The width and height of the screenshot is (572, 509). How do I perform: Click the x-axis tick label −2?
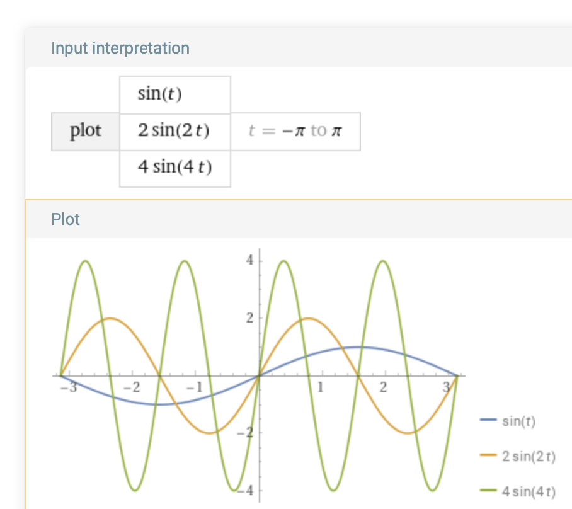(130, 386)
